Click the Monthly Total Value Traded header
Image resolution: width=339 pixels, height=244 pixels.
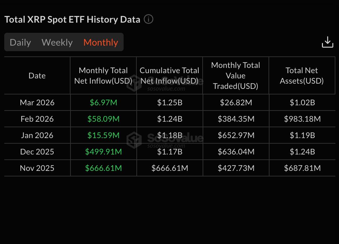tap(235, 75)
